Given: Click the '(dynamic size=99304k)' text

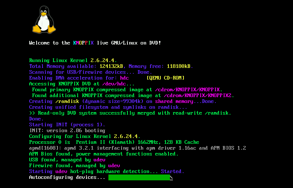Looking at the screenshot, I should click(113, 101).
